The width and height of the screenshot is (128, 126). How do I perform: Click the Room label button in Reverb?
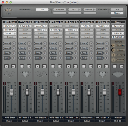click(x=121, y=50)
